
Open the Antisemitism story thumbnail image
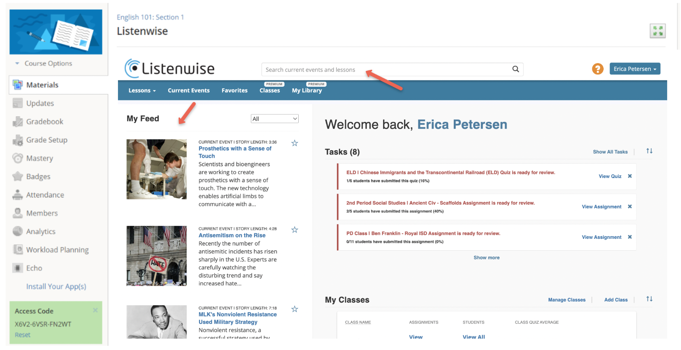(156, 256)
